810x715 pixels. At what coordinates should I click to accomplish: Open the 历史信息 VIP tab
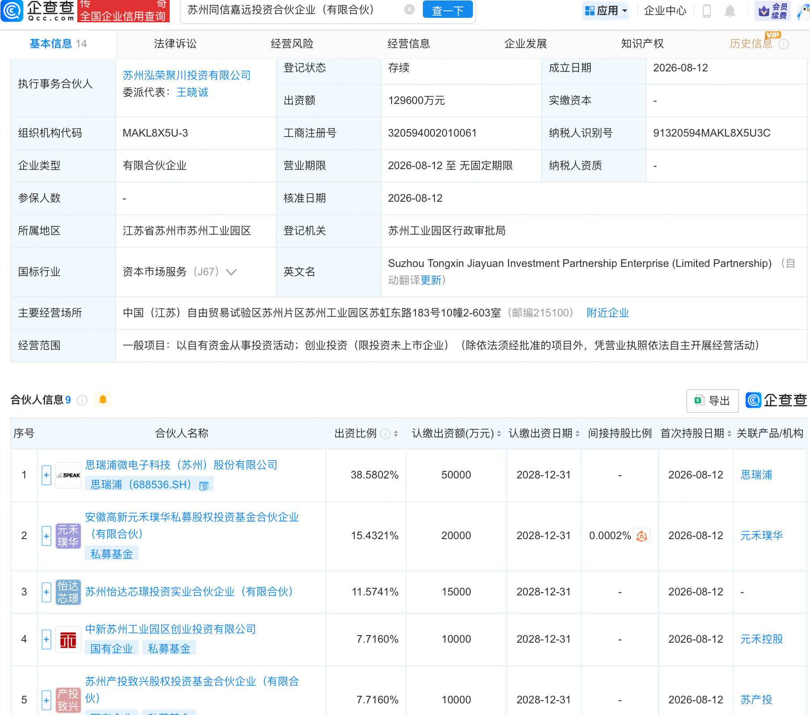tap(751, 44)
